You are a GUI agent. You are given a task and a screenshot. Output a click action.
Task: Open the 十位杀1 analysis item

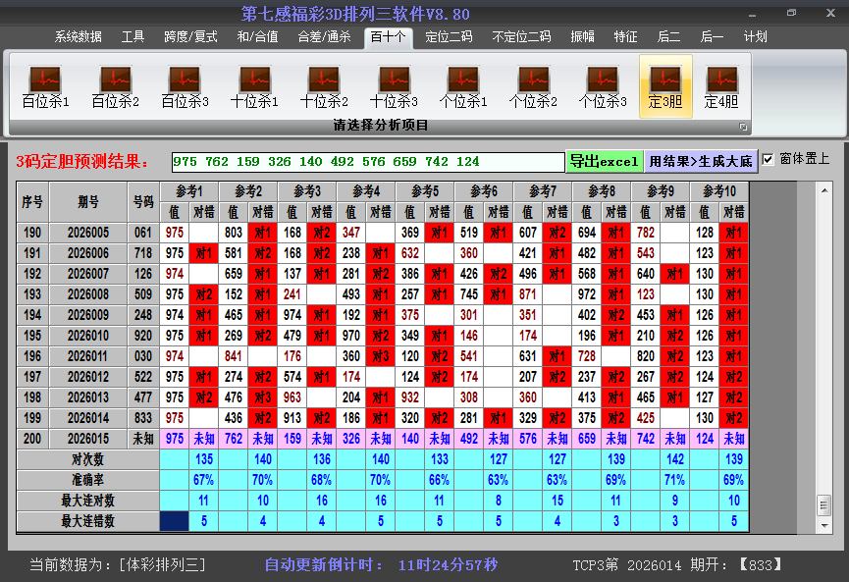tap(254, 86)
